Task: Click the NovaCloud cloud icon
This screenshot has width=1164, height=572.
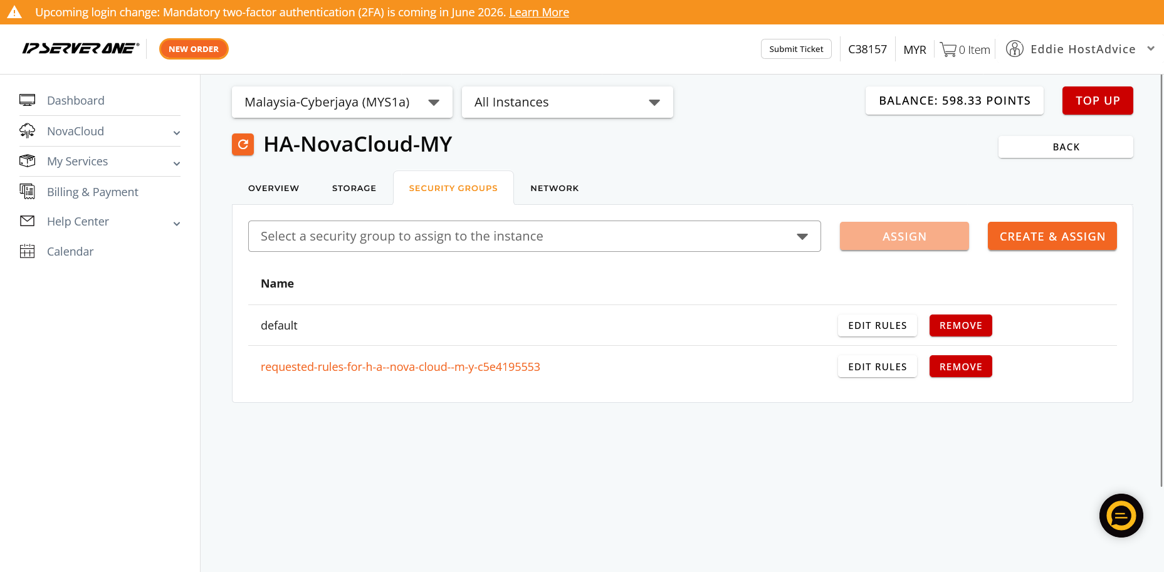Action: coord(27,131)
